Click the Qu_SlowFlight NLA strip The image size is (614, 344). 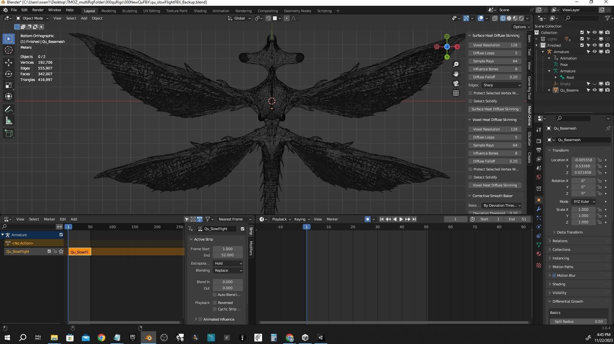pos(80,252)
